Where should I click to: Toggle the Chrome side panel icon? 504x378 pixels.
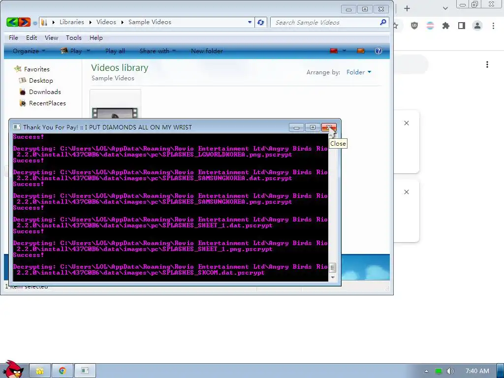(x=462, y=26)
